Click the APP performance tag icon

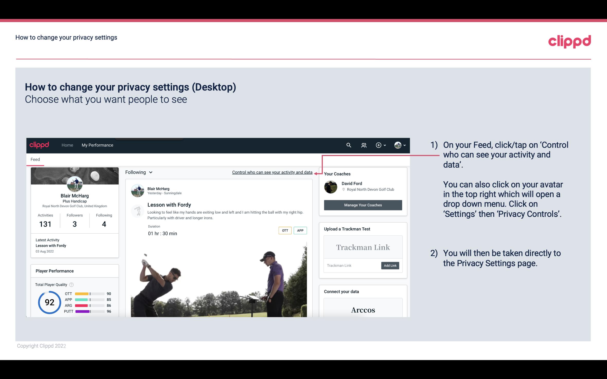(x=301, y=230)
